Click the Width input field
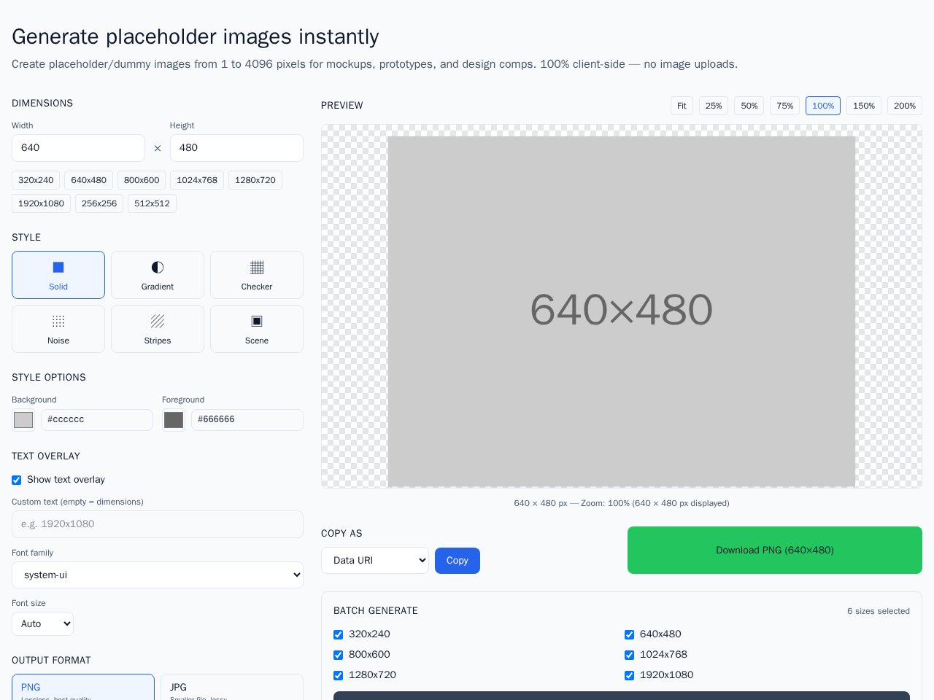 (78, 148)
